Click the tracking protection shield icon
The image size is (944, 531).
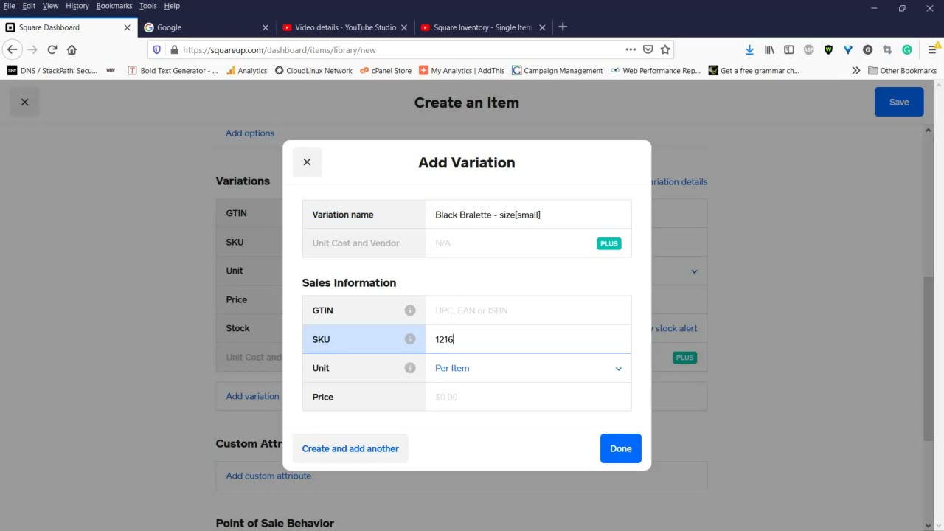[x=156, y=49]
